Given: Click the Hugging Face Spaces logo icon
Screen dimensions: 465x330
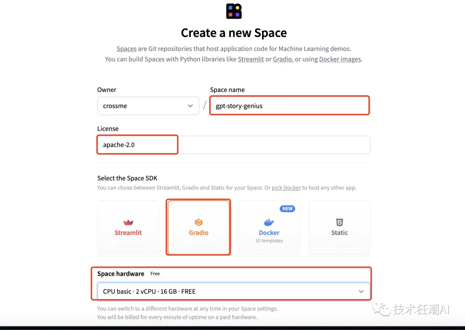Looking at the screenshot, I should pos(234,11).
